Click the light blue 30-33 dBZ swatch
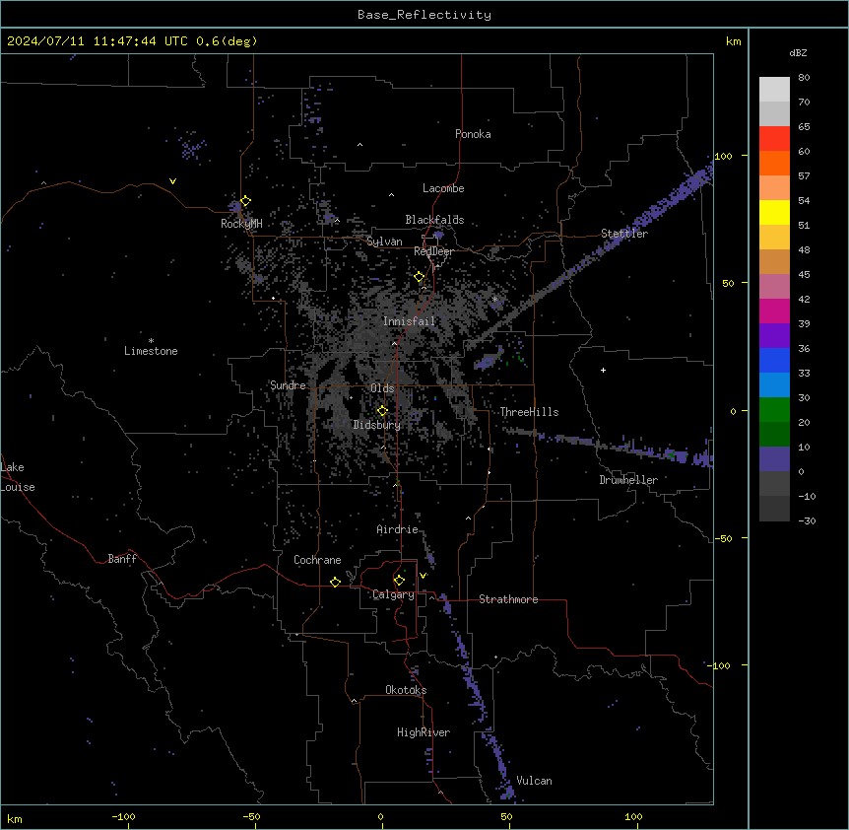Image resolution: width=849 pixels, height=830 pixels. [x=774, y=384]
